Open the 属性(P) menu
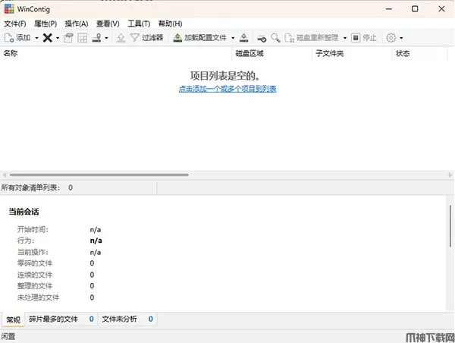455x343 pixels. tap(45, 24)
